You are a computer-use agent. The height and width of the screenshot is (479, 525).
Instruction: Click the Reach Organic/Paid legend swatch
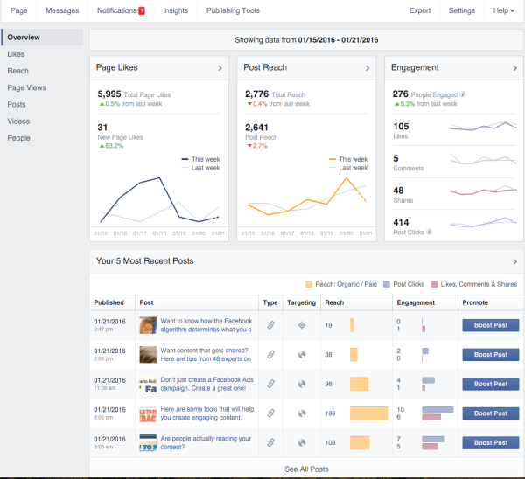pos(309,284)
